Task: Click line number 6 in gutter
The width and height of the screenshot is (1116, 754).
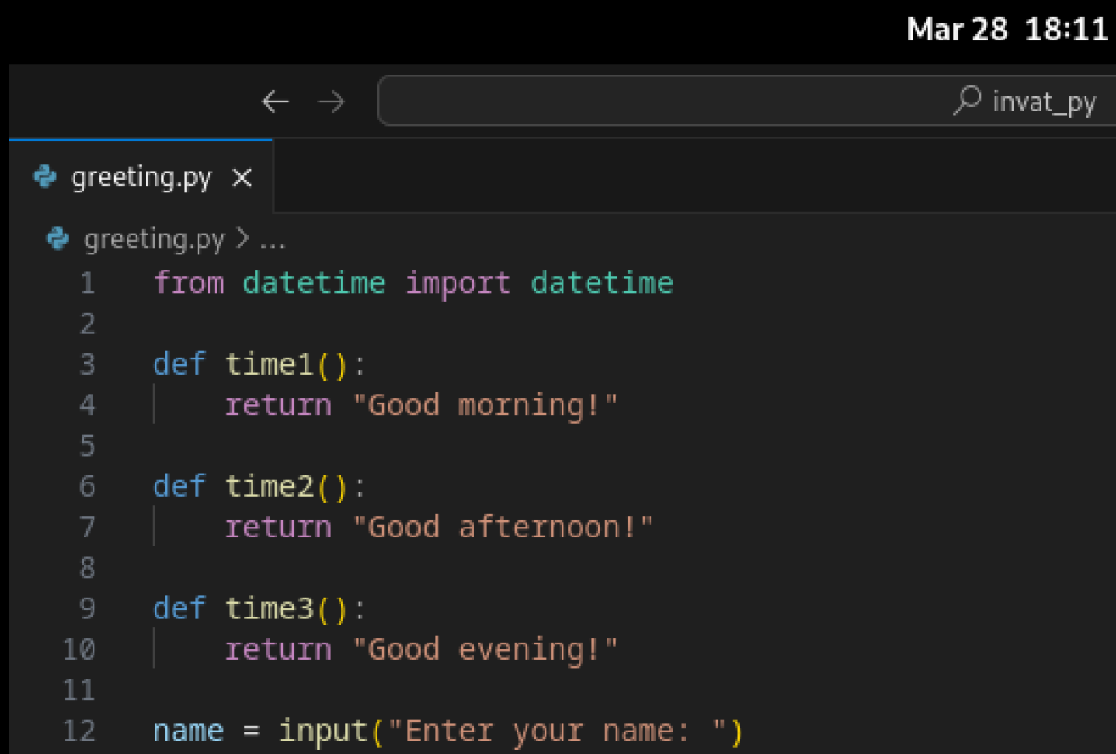Action: [x=87, y=486]
